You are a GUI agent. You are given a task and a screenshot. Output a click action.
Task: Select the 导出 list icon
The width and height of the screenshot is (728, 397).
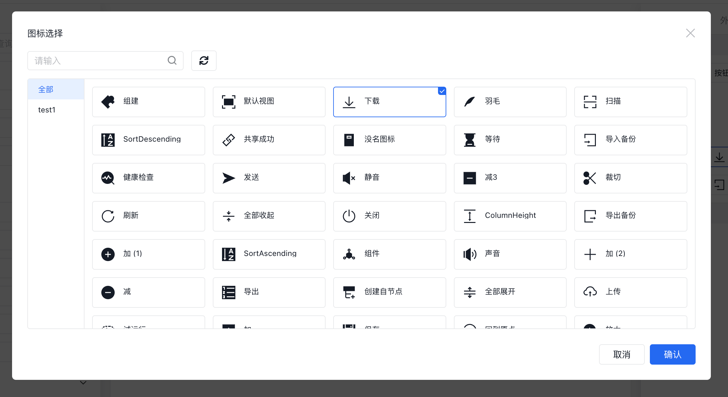[x=269, y=293]
